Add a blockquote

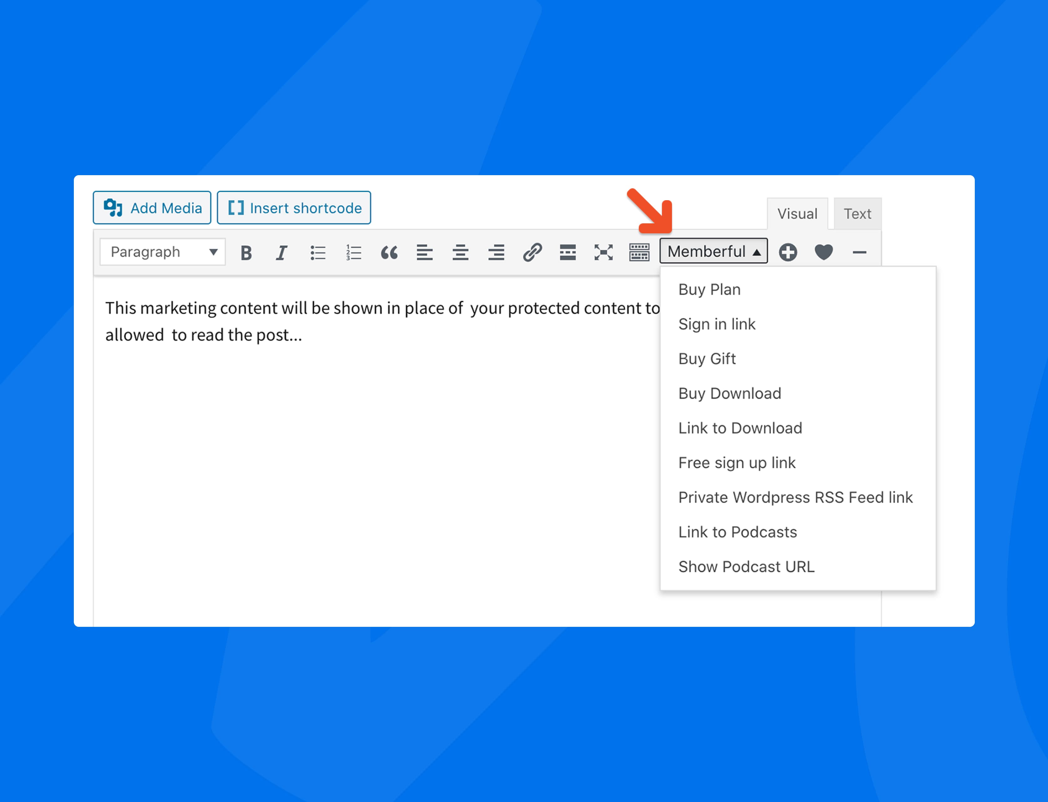(389, 252)
